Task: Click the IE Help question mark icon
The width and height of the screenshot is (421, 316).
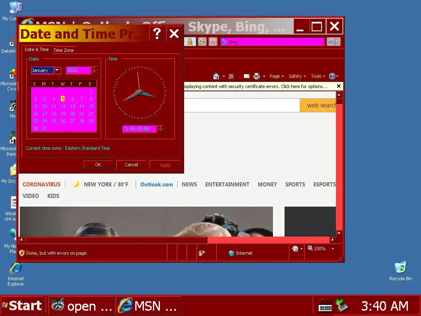Action: tap(332, 76)
